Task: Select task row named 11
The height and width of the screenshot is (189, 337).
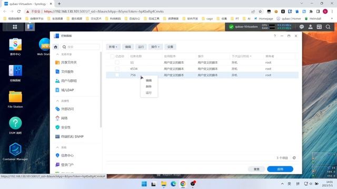Action: (x=202, y=62)
